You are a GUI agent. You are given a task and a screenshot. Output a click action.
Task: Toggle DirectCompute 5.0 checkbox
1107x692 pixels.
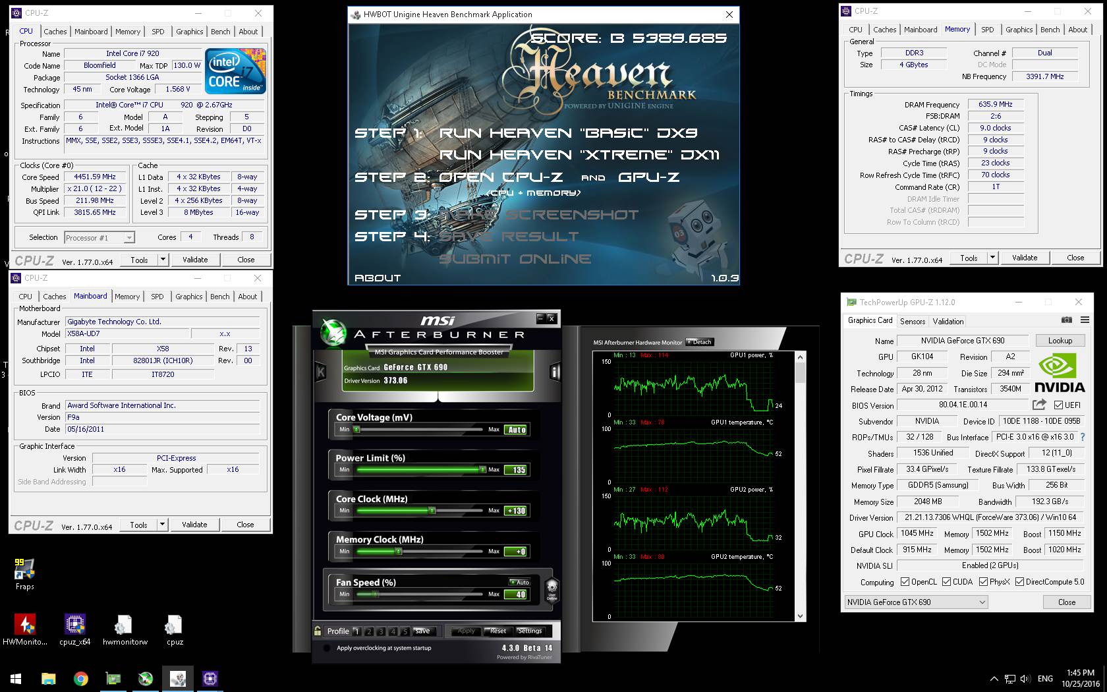click(1019, 581)
